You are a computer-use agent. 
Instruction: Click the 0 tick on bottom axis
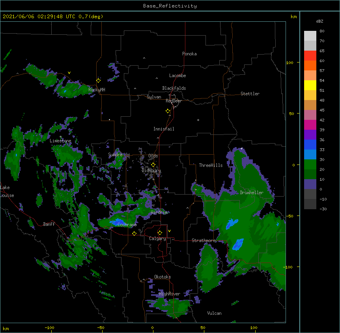click(x=152, y=327)
